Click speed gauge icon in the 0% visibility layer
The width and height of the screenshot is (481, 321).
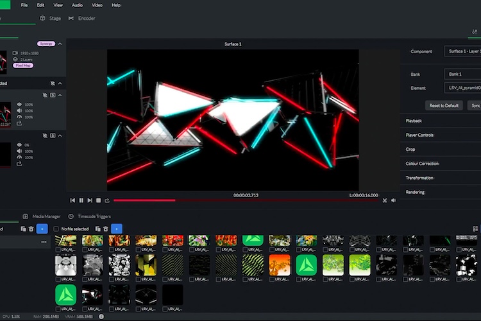point(19,157)
